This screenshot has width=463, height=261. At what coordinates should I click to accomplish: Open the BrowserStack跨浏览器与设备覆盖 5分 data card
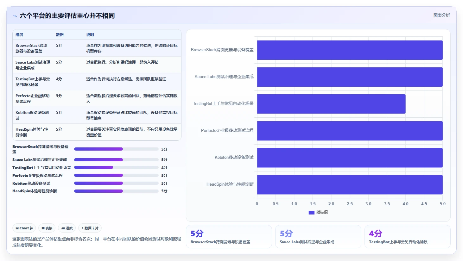pyautogui.click(x=229, y=237)
